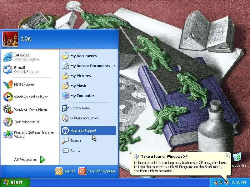Open Control Panel icon
Screen dimensions: 250x187
[x=65, y=108]
